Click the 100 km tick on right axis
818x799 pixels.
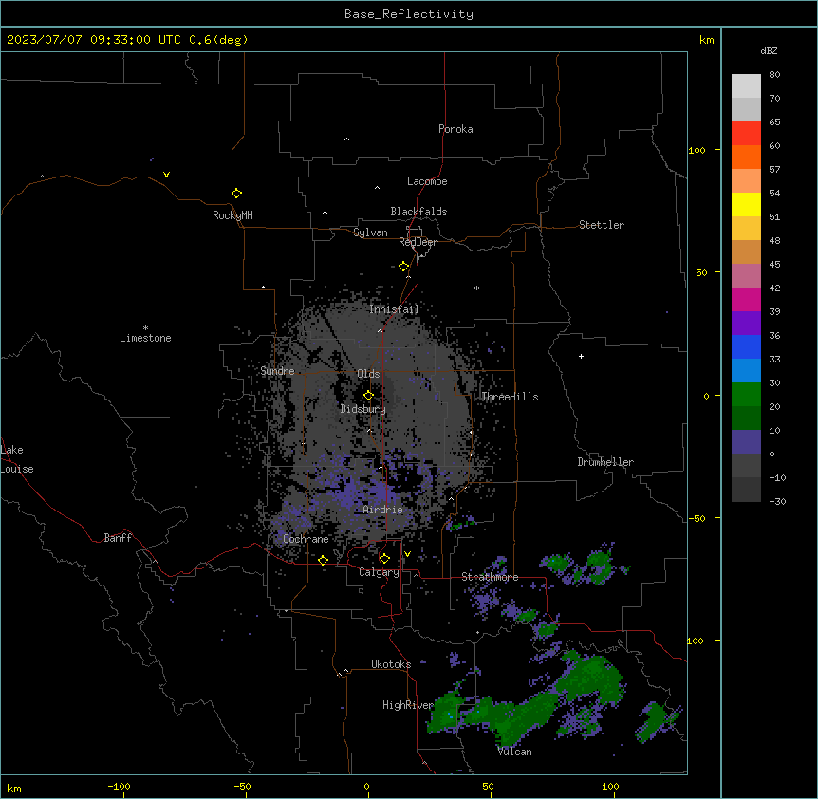click(x=697, y=150)
